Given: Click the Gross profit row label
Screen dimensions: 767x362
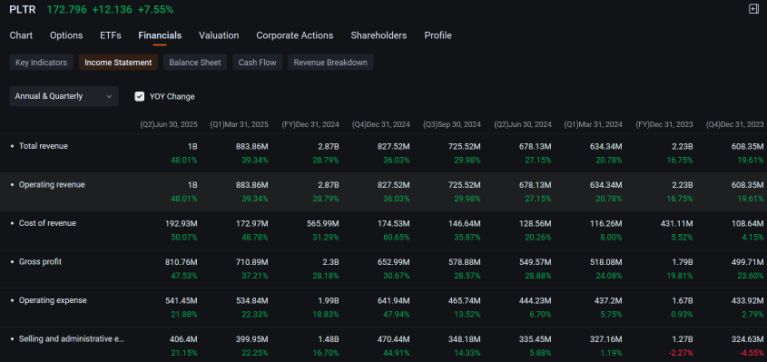Looking at the screenshot, I should 40,261.
